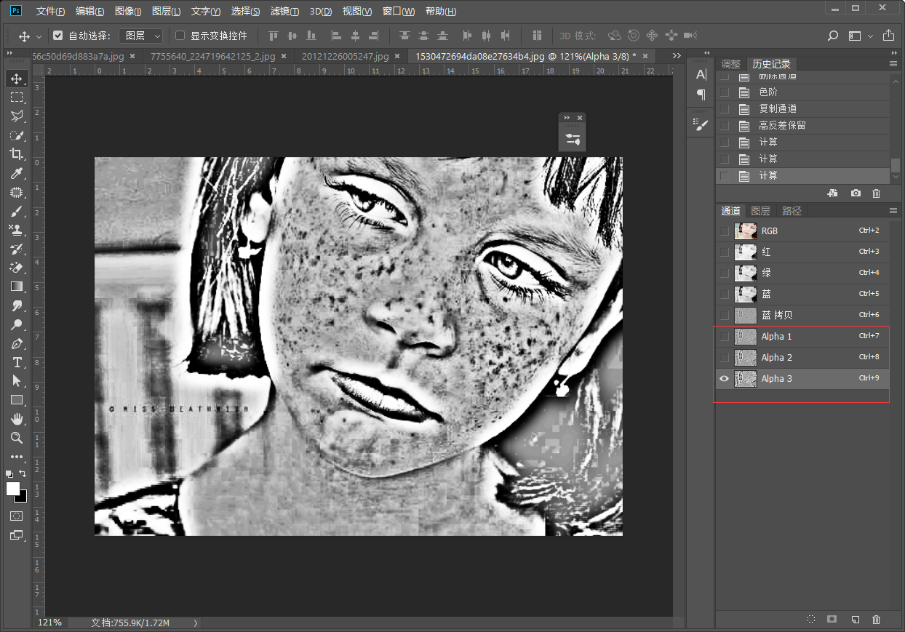Switch to the 图层 panel tab
This screenshot has width=905, height=632.
point(760,211)
